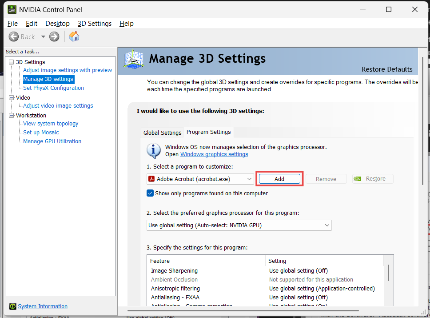
Task: Click the horizontal scrollbar at panel bottom
Action: click(x=243, y=310)
